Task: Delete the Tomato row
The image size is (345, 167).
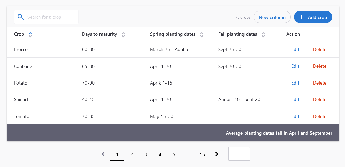Action: 320,116
